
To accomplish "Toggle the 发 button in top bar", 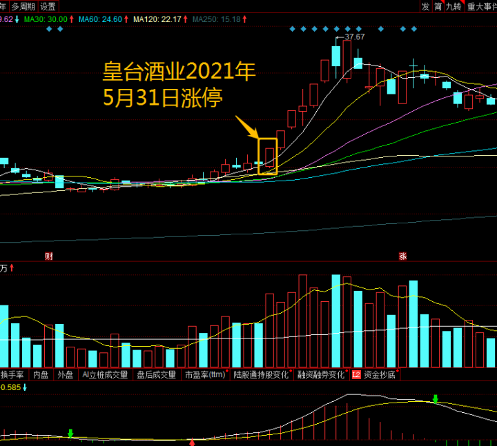I will [x=425, y=6].
